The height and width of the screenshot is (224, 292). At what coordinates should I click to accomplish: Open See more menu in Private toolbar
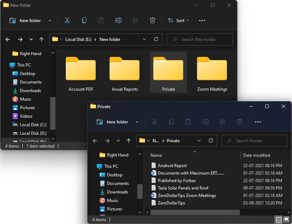point(258,122)
